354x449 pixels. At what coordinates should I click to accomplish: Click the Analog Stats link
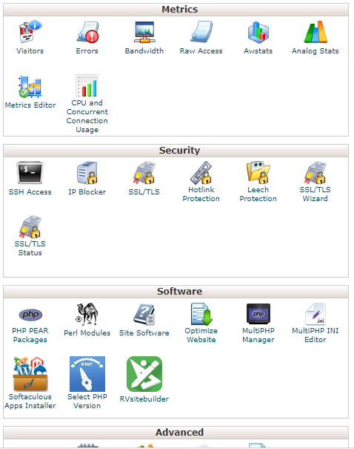[315, 51]
